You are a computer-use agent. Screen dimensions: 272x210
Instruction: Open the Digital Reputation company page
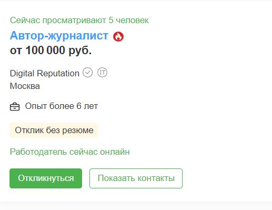tap(45, 73)
